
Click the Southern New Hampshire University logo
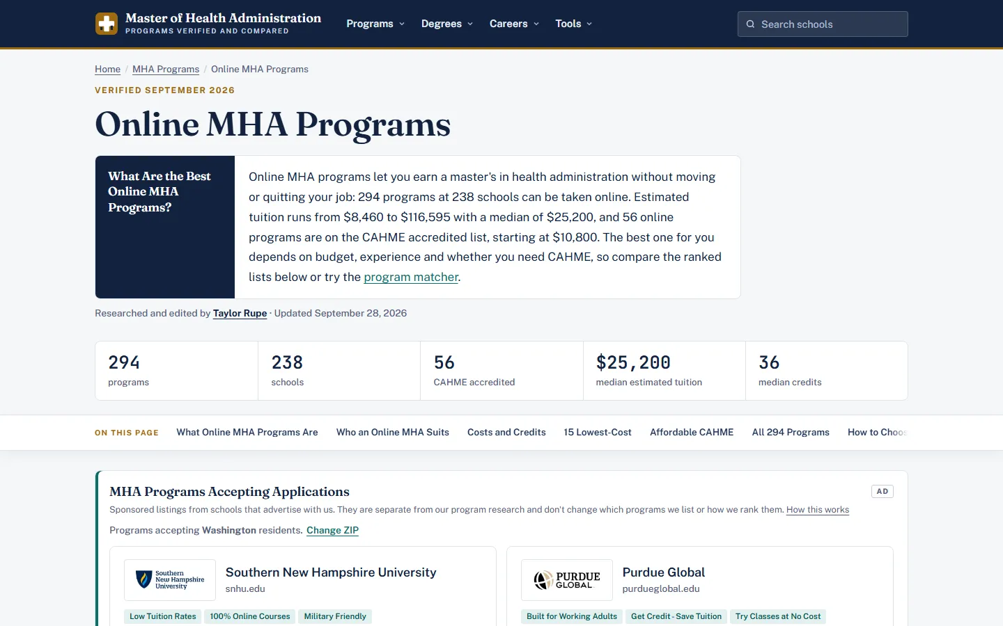pos(170,580)
